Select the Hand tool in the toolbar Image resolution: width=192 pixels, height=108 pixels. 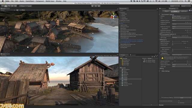tap(3, 6)
